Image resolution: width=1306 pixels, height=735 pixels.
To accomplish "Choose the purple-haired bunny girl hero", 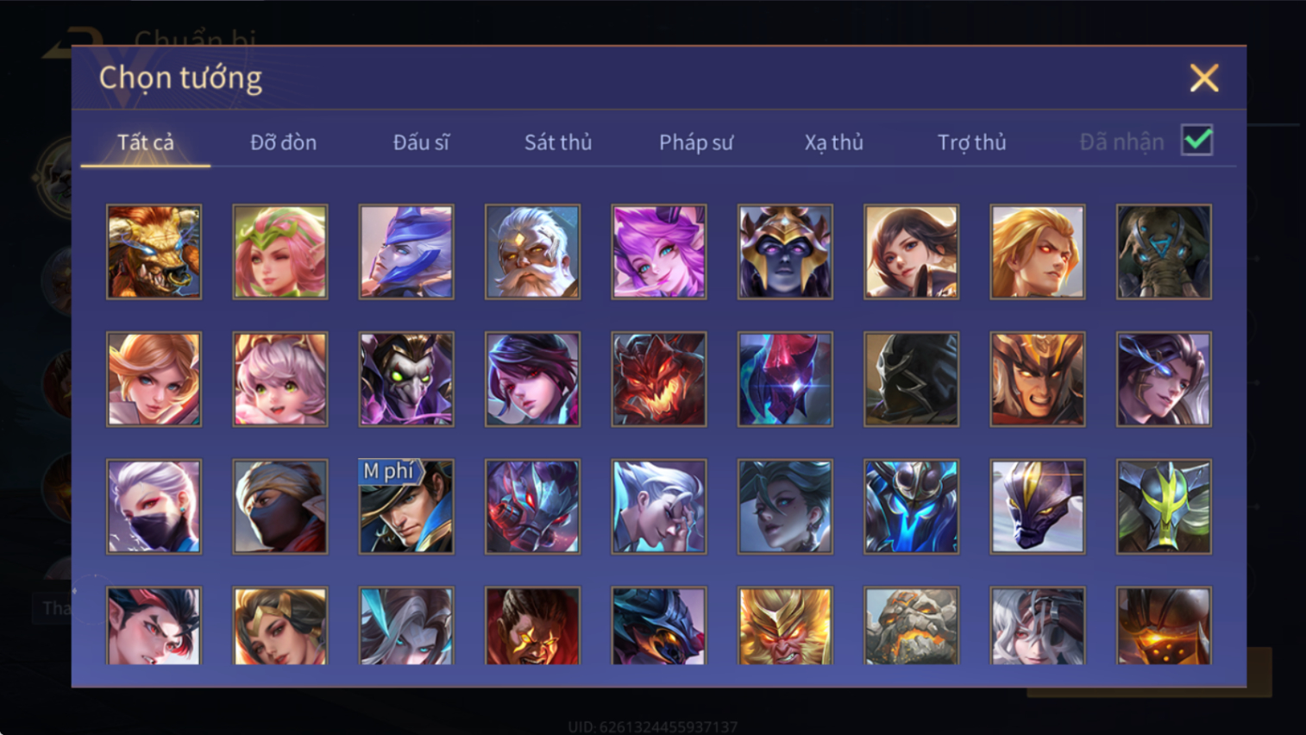I will pos(659,252).
